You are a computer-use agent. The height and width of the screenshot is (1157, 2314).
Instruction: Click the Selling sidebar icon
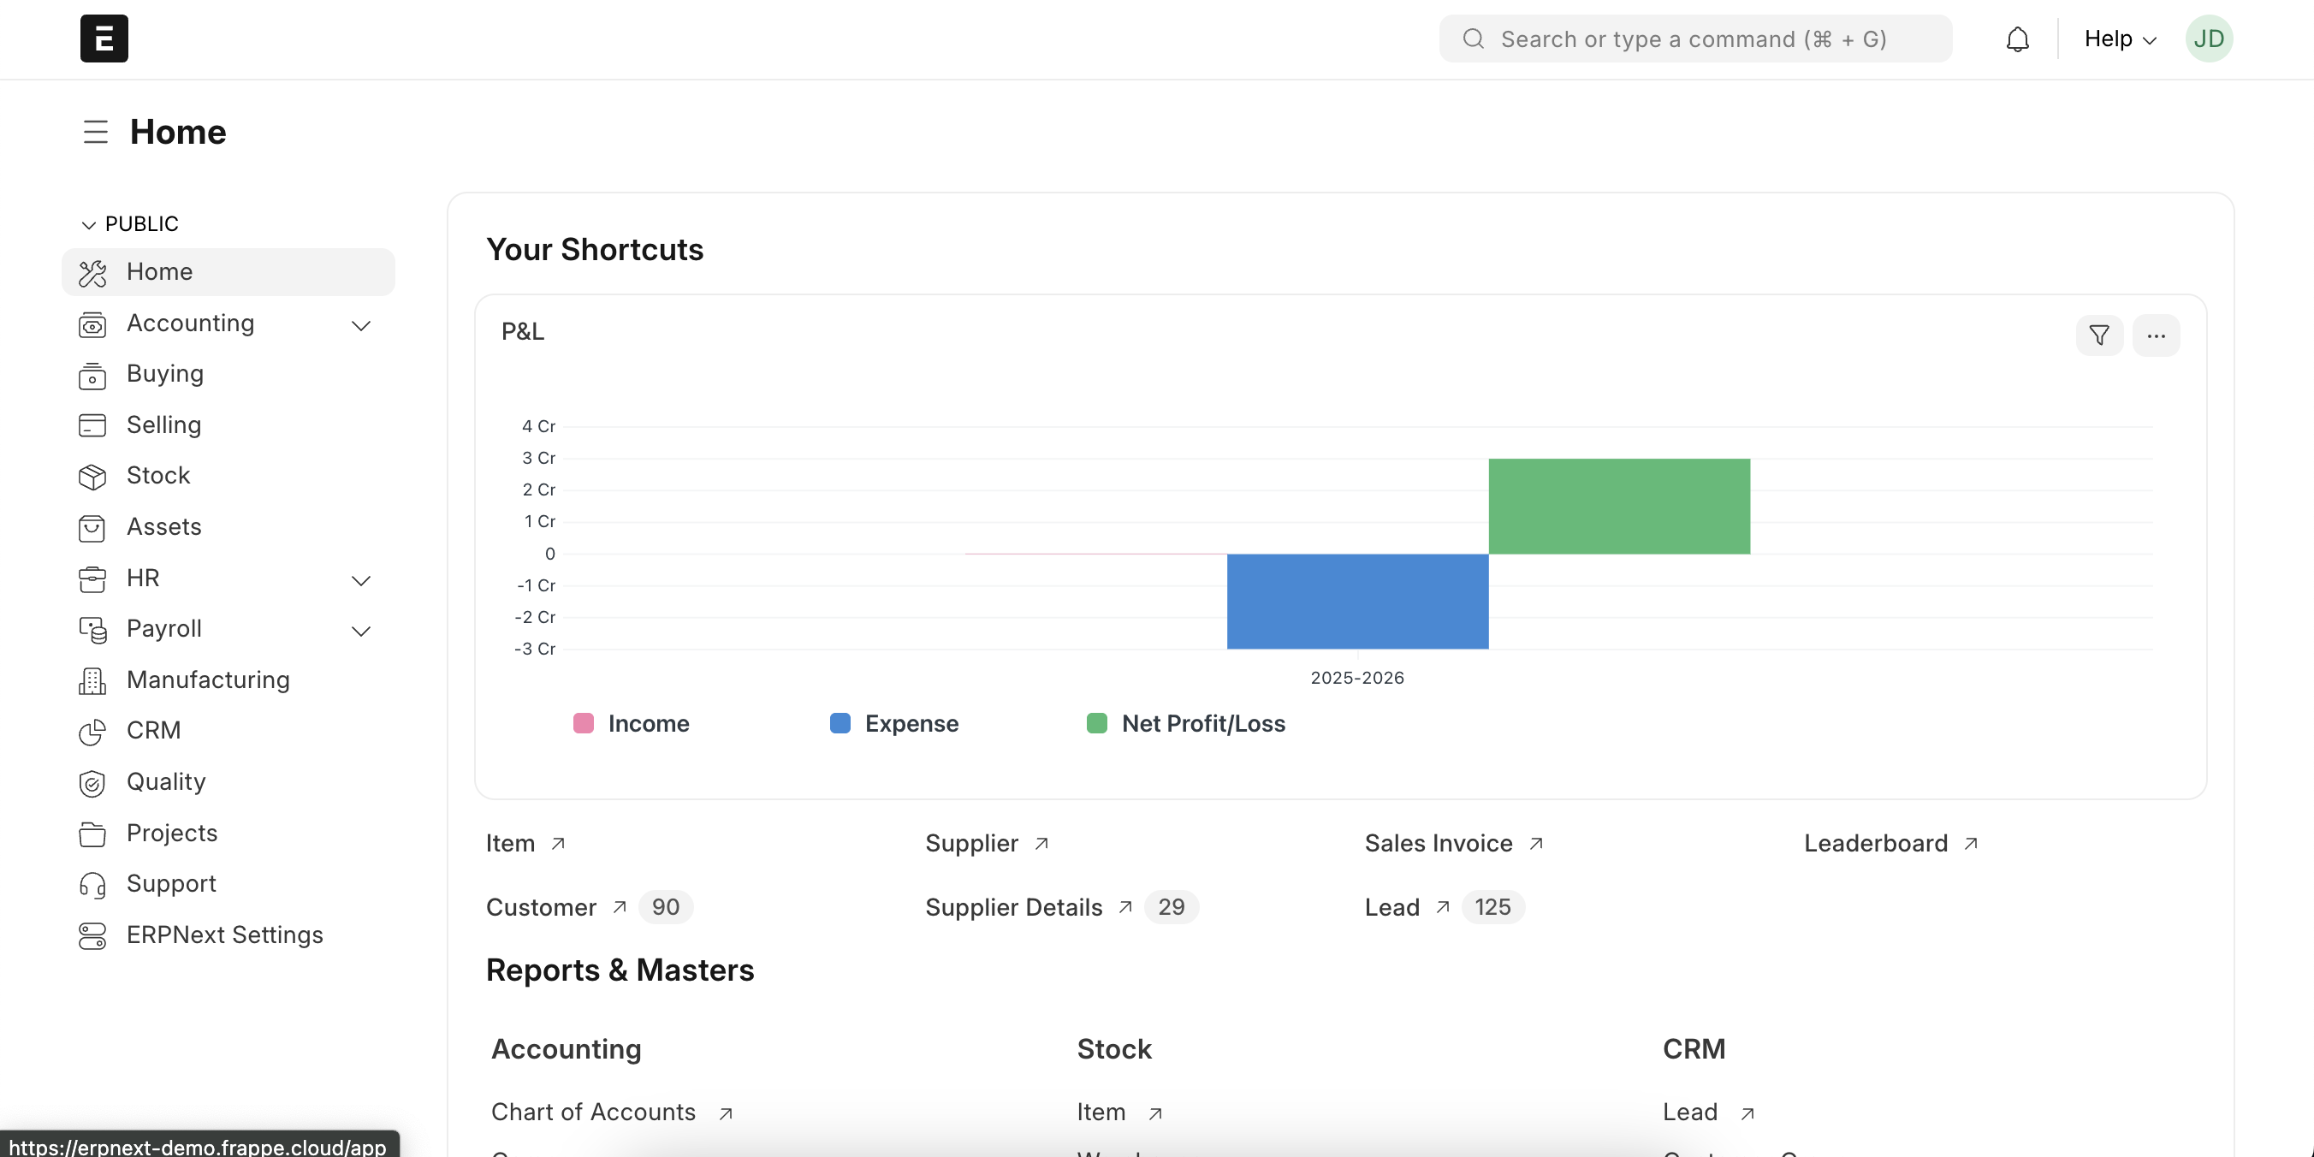[92, 425]
